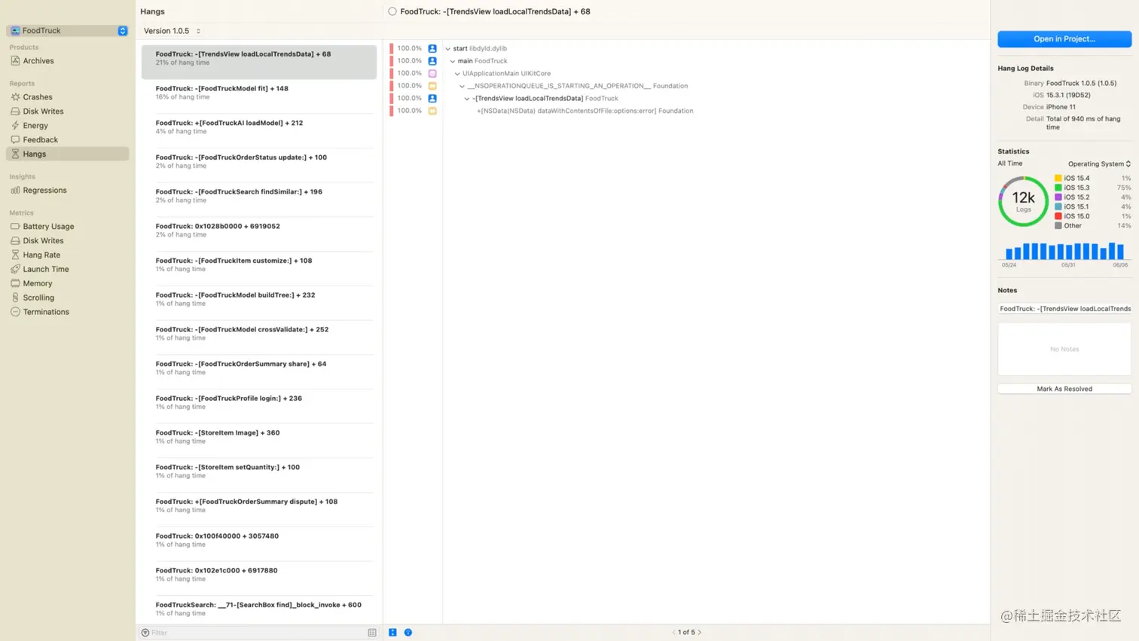Toggle the blue info button below stack trace
This screenshot has width=1139, height=641.
[x=408, y=633]
